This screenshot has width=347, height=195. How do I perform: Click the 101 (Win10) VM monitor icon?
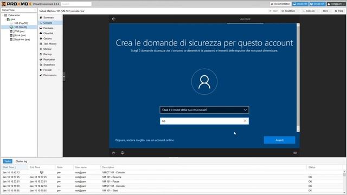(x=11, y=27)
